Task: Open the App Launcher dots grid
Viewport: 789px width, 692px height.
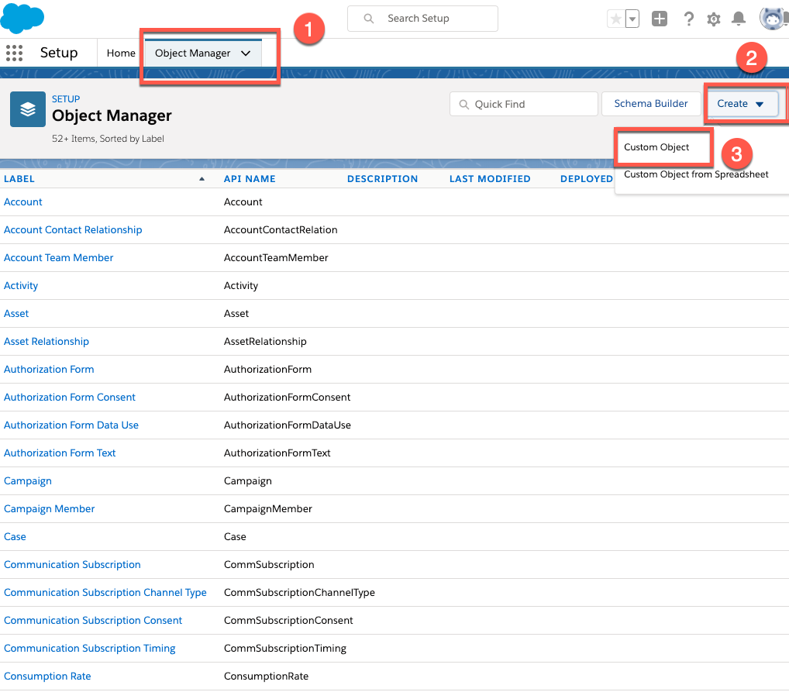Action: coord(14,53)
